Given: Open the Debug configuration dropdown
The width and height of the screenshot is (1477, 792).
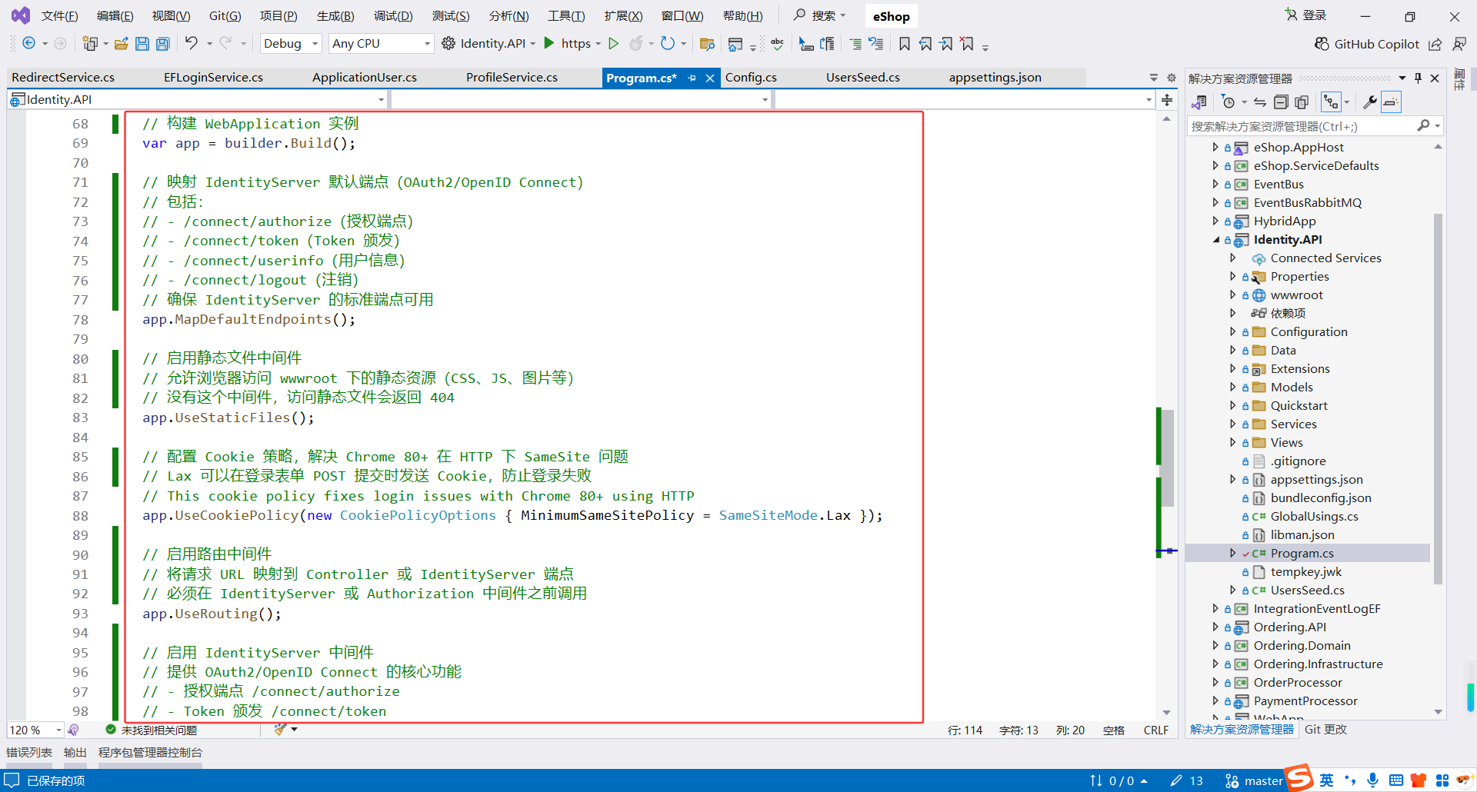Looking at the screenshot, I should coord(291,43).
